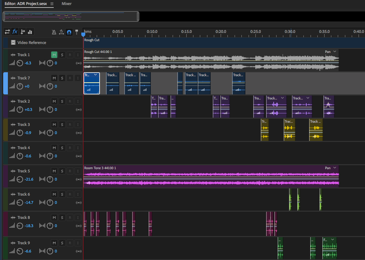Show the Inputs/Outputs track controls
The image size is (365, 260).
pyautogui.click(x=7, y=32)
